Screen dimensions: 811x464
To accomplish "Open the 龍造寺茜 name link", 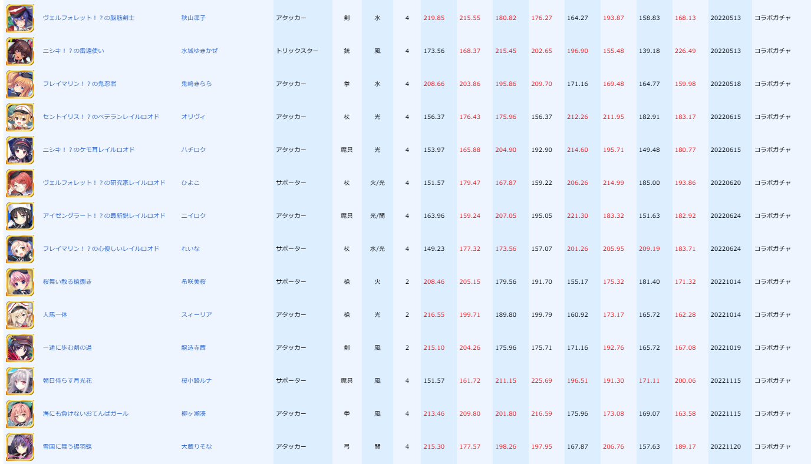I will tap(193, 348).
